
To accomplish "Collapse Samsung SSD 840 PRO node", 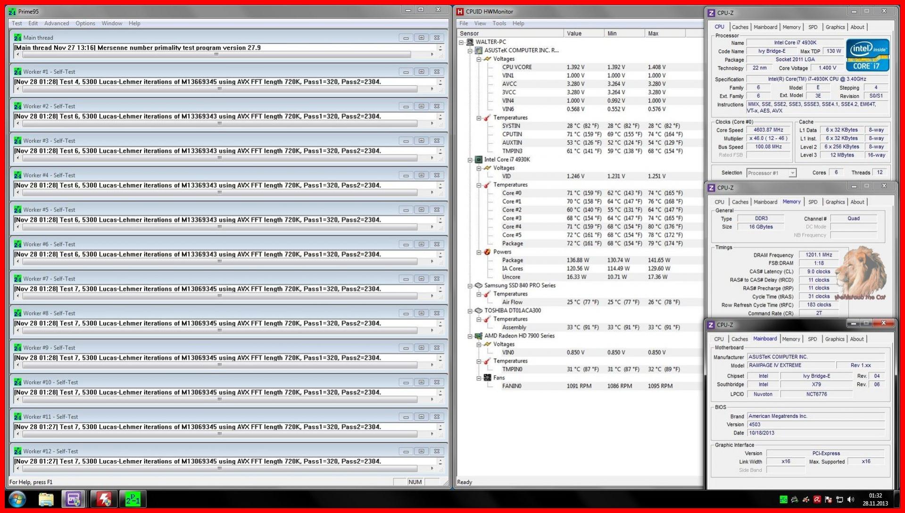I will 470,286.
